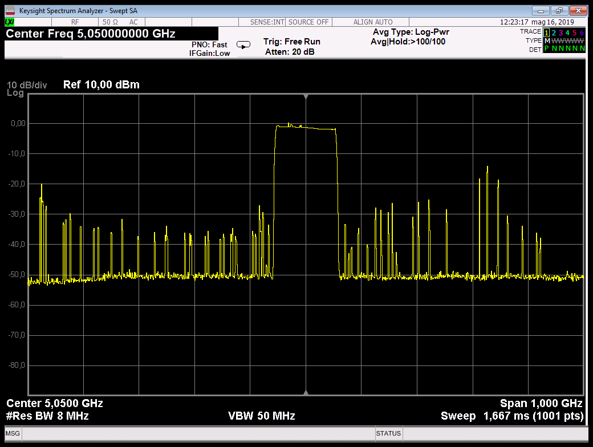593x447 pixels.
Task: Click the Keysight app icon in title bar
Action: pyautogui.click(x=10, y=11)
